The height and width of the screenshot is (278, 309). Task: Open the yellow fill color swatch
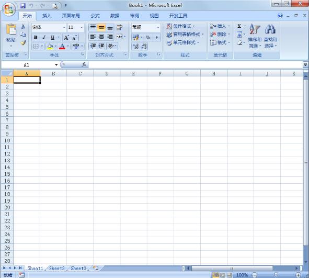point(50,47)
